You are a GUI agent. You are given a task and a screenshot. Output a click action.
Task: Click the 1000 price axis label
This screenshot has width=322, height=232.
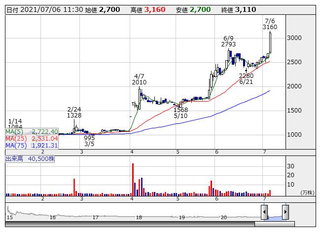point(294,135)
